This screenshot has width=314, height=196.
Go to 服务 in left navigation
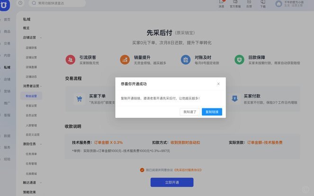pos(7,147)
